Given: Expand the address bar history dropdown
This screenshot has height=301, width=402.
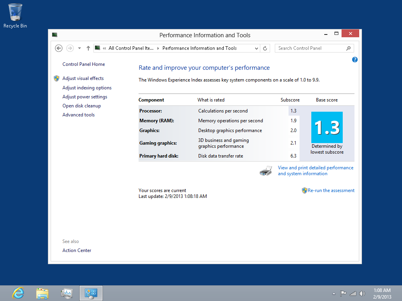Looking at the screenshot, I should tap(256, 48).
